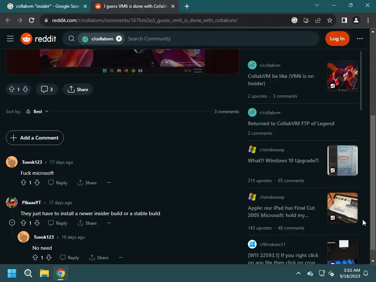
Task: Log In to Reddit
Action: click(x=337, y=39)
